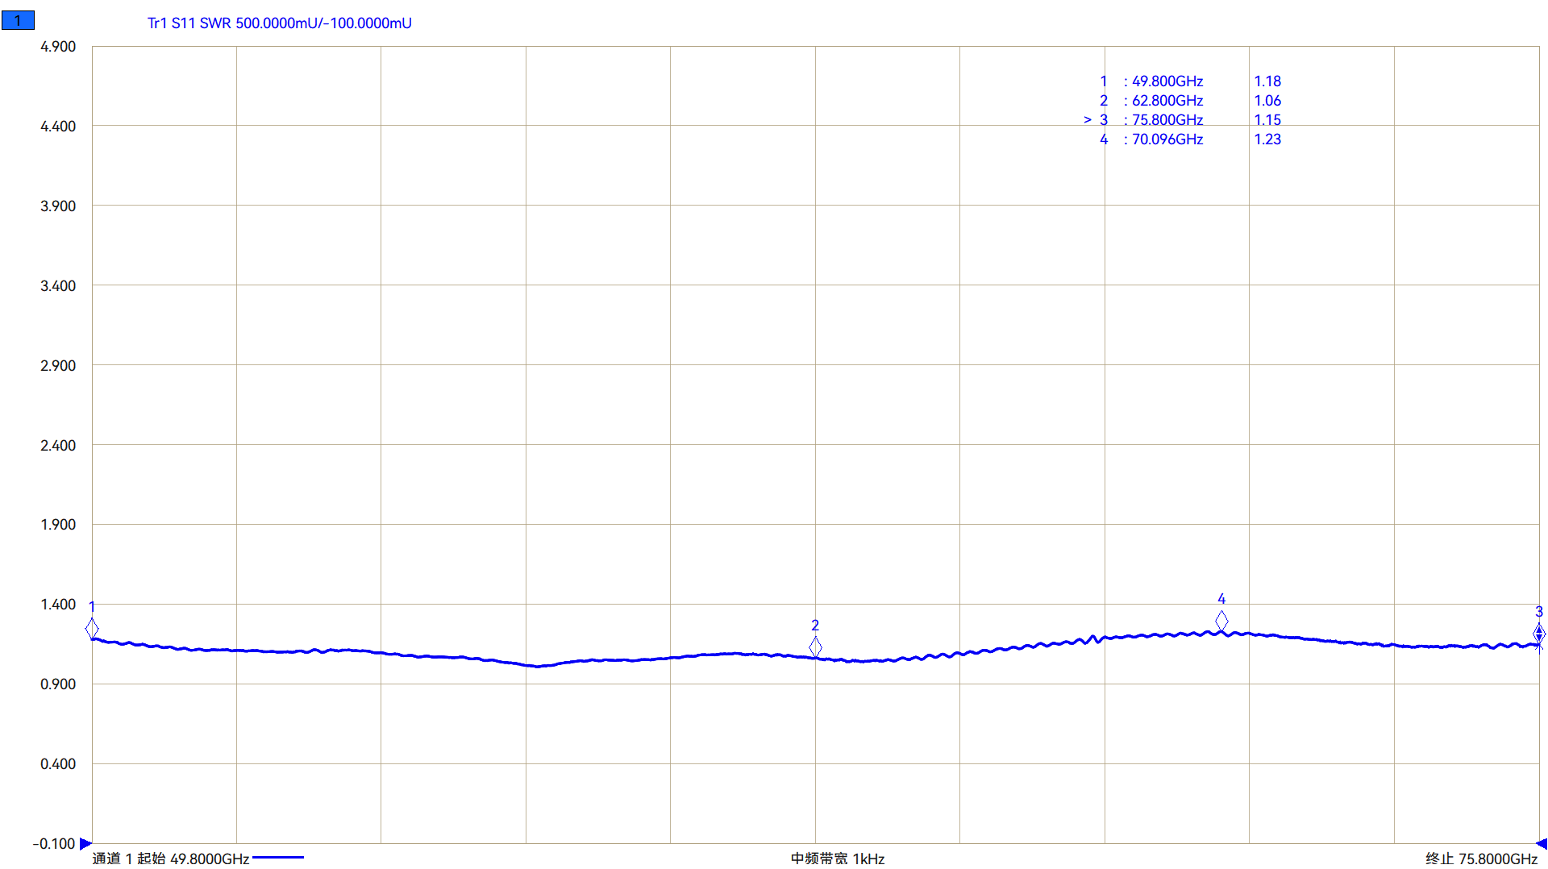This screenshot has height=869, width=1548.
Task: Select marker 4 diamond at trace peak
Action: (x=1221, y=621)
